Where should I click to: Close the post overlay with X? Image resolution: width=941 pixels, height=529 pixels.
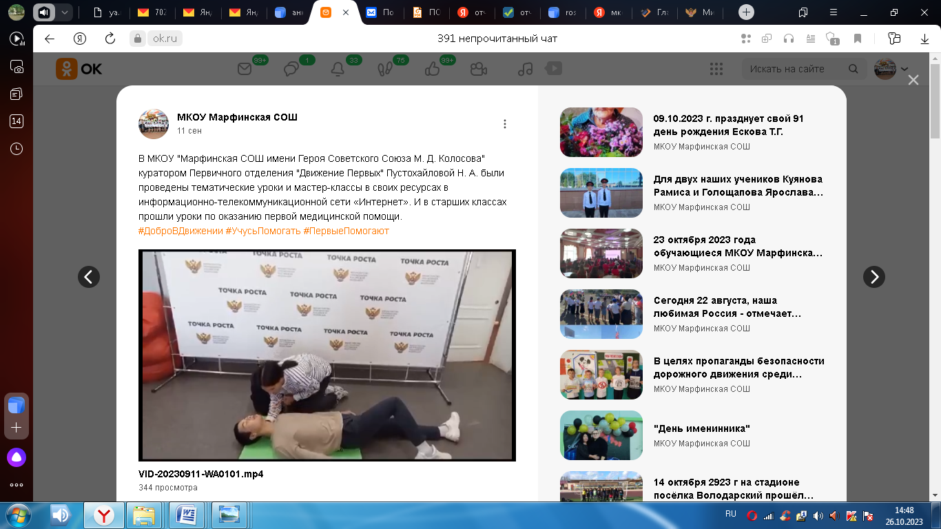point(913,81)
